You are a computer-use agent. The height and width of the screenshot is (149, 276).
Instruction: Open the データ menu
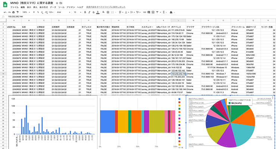[53, 7]
